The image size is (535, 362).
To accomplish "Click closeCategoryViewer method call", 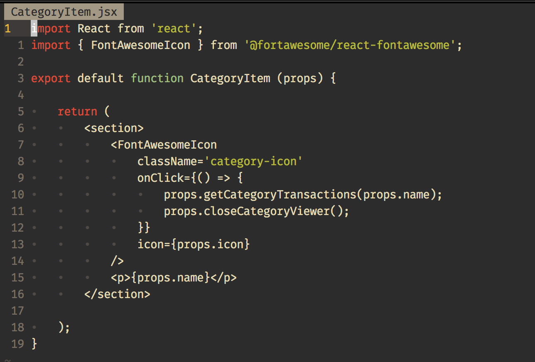I will point(267,211).
